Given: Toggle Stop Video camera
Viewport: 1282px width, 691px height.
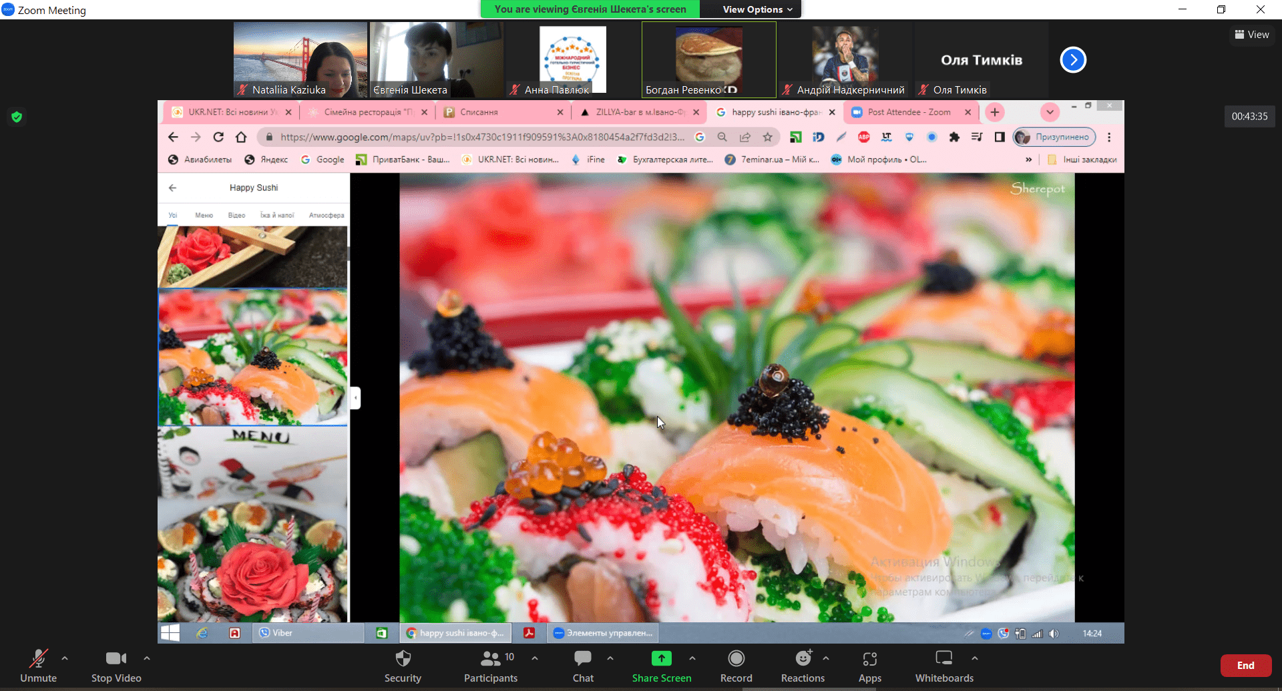Looking at the screenshot, I should tap(116, 659).
